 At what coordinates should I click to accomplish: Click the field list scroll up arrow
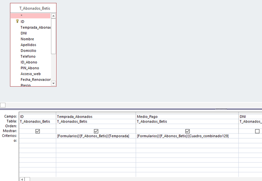point(53,16)
